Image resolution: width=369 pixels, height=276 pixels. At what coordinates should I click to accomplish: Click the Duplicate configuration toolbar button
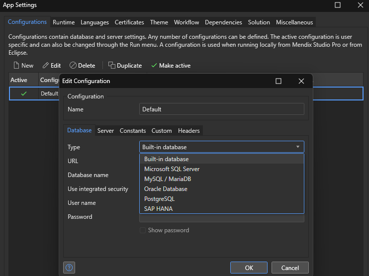click(x=125, y=66)
